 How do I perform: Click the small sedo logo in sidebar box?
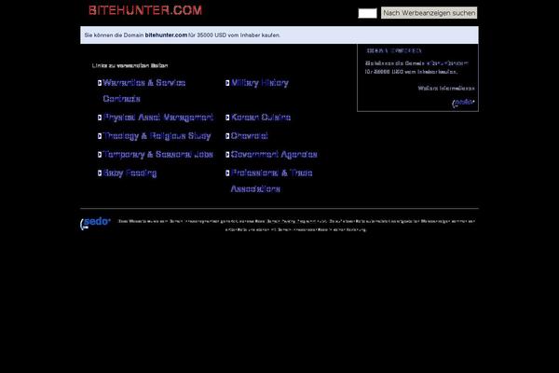point(463,103)
